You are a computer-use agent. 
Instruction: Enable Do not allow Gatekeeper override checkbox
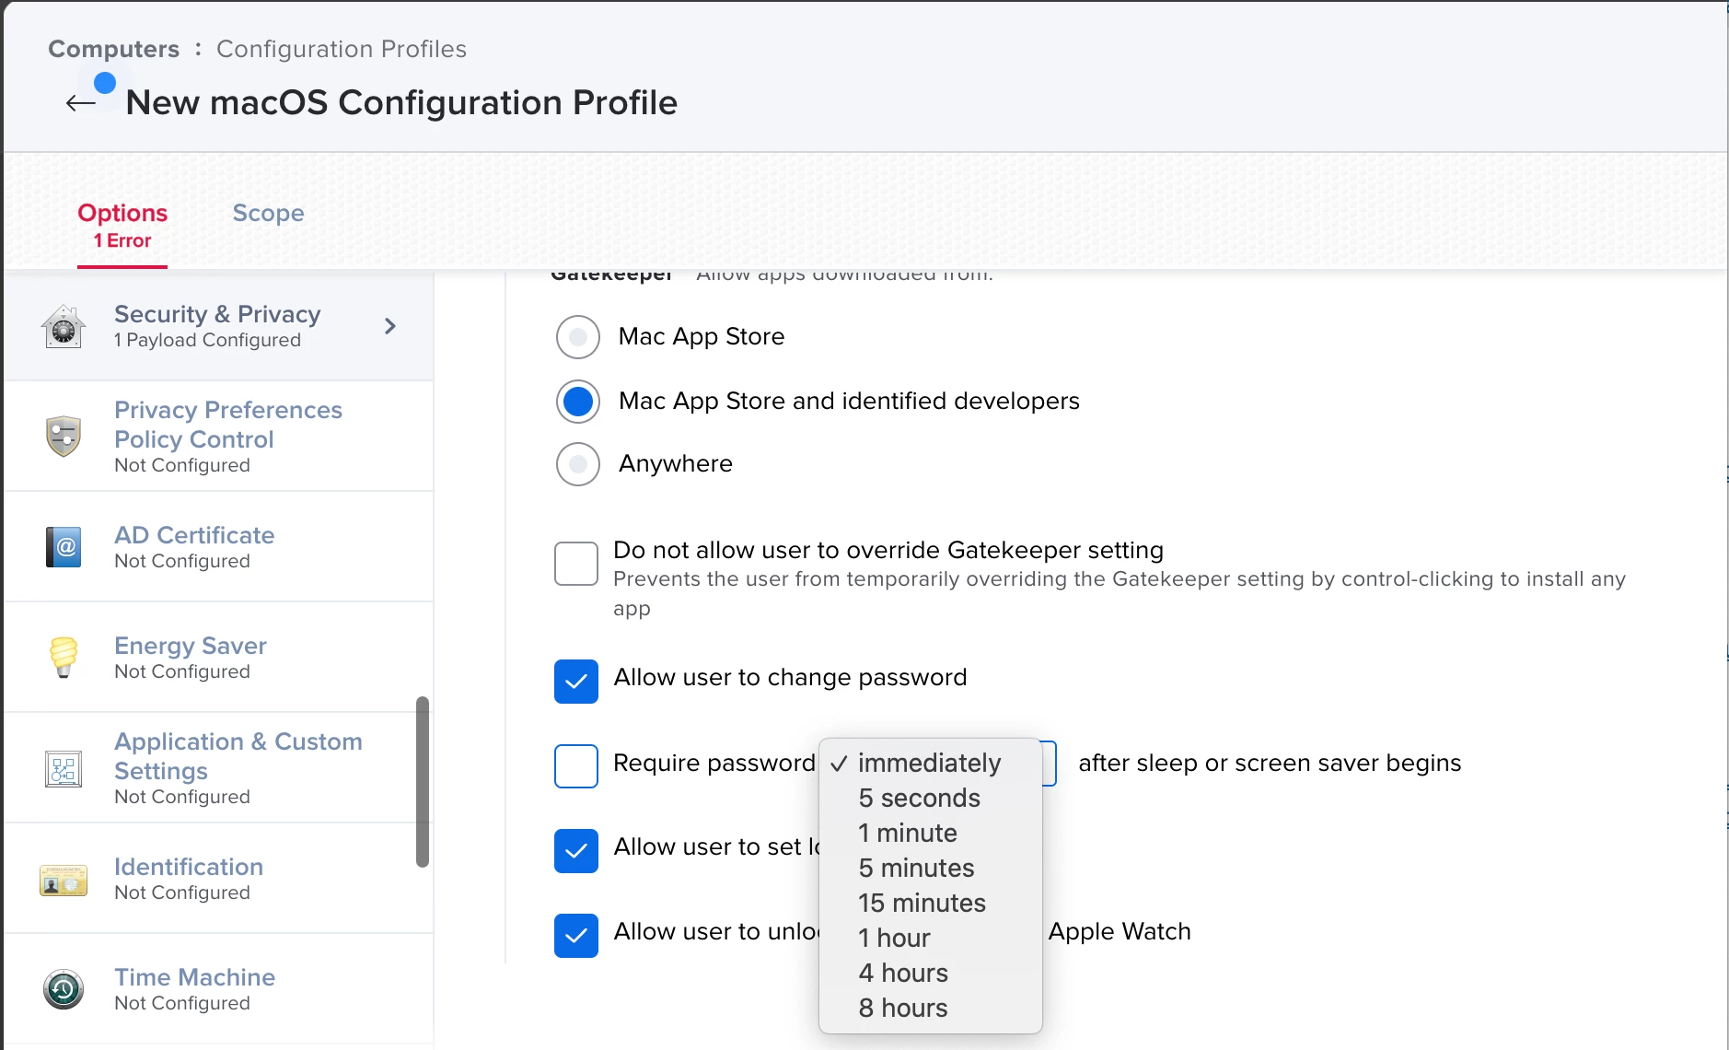[576, 564]
